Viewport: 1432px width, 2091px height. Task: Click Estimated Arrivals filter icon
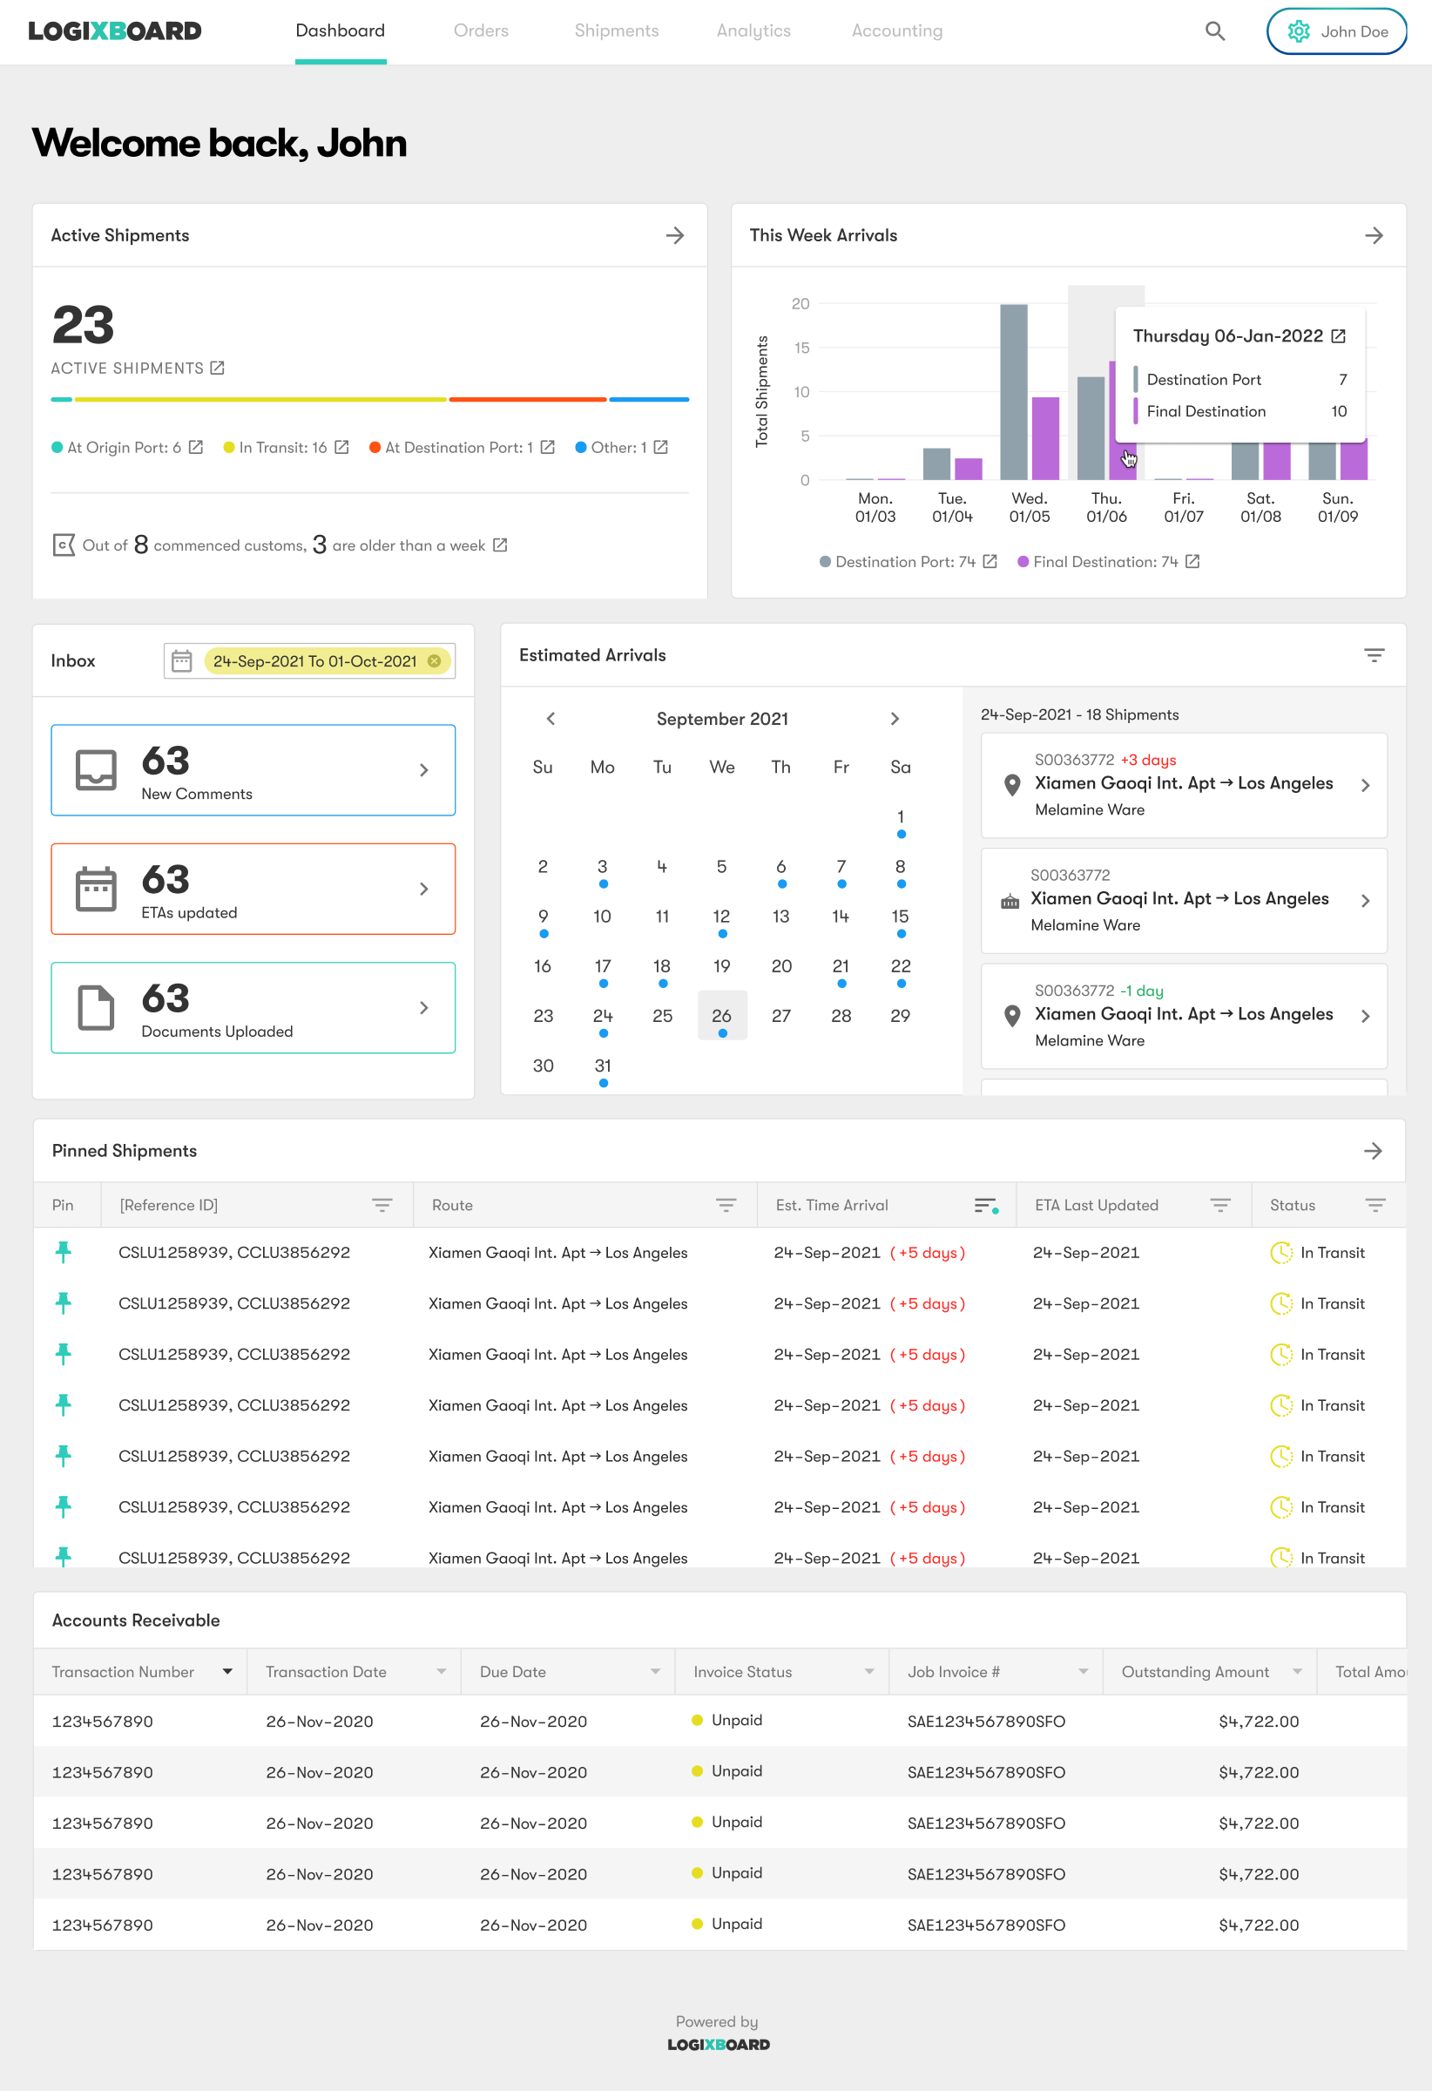tap(1373, 656)
